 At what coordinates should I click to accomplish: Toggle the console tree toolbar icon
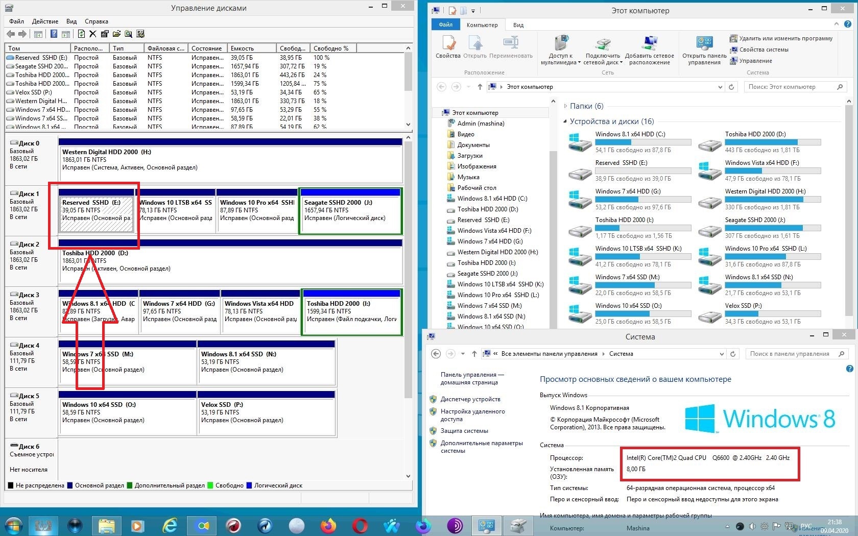click(38, 34)
